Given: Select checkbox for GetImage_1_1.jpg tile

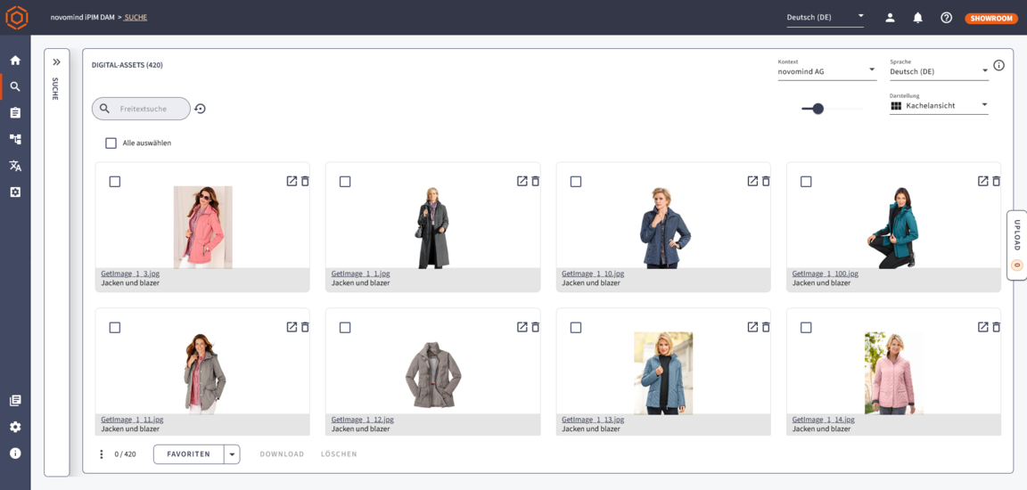Looking at the screenshot, I should [345, 182].
